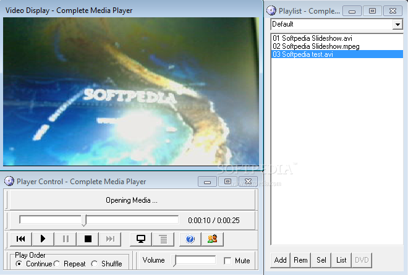Toggle video display monitor icon
Screen dimensions: 408x275
tap(141, 239)
